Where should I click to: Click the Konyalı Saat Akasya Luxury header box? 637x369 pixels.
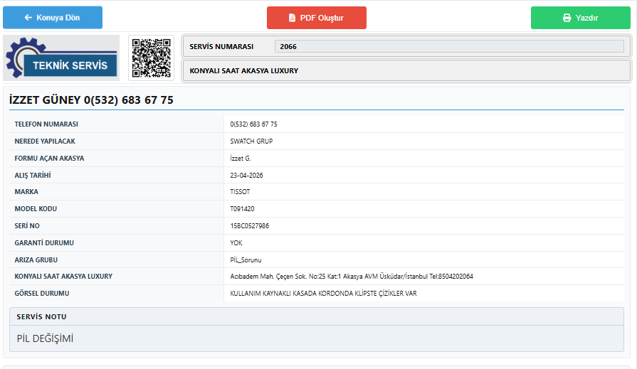tap(406, 70)
